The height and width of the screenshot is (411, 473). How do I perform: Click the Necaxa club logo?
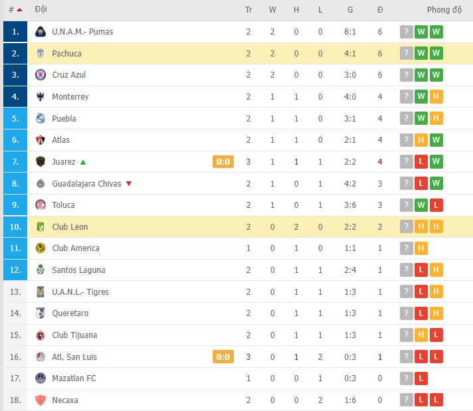(x=41, y=400)
